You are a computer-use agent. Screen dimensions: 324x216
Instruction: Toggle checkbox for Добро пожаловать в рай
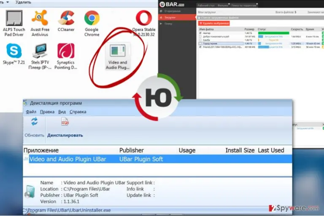200,37
